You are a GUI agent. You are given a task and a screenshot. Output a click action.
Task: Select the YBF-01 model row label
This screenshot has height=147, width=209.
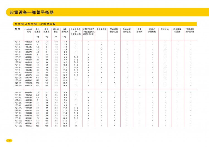(18, 42)
